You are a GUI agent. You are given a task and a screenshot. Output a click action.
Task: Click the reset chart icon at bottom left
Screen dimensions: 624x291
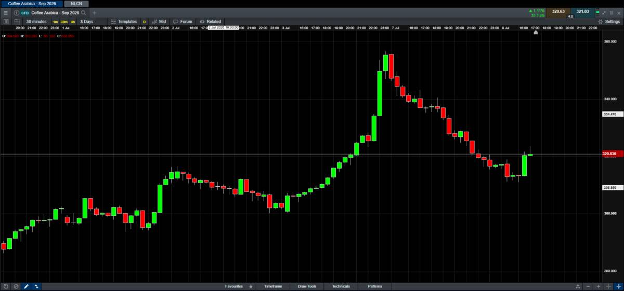[x=6, y=286]
